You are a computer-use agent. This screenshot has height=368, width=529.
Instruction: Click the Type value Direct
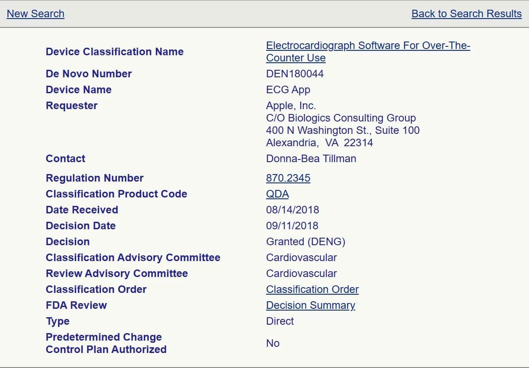[x=280, y=321]
